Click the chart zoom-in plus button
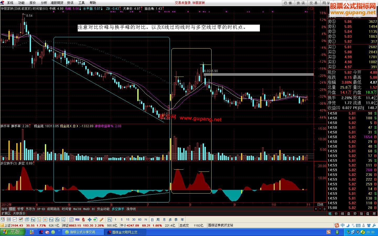Viewport: 378px width, 236px height. click(316, 209)
